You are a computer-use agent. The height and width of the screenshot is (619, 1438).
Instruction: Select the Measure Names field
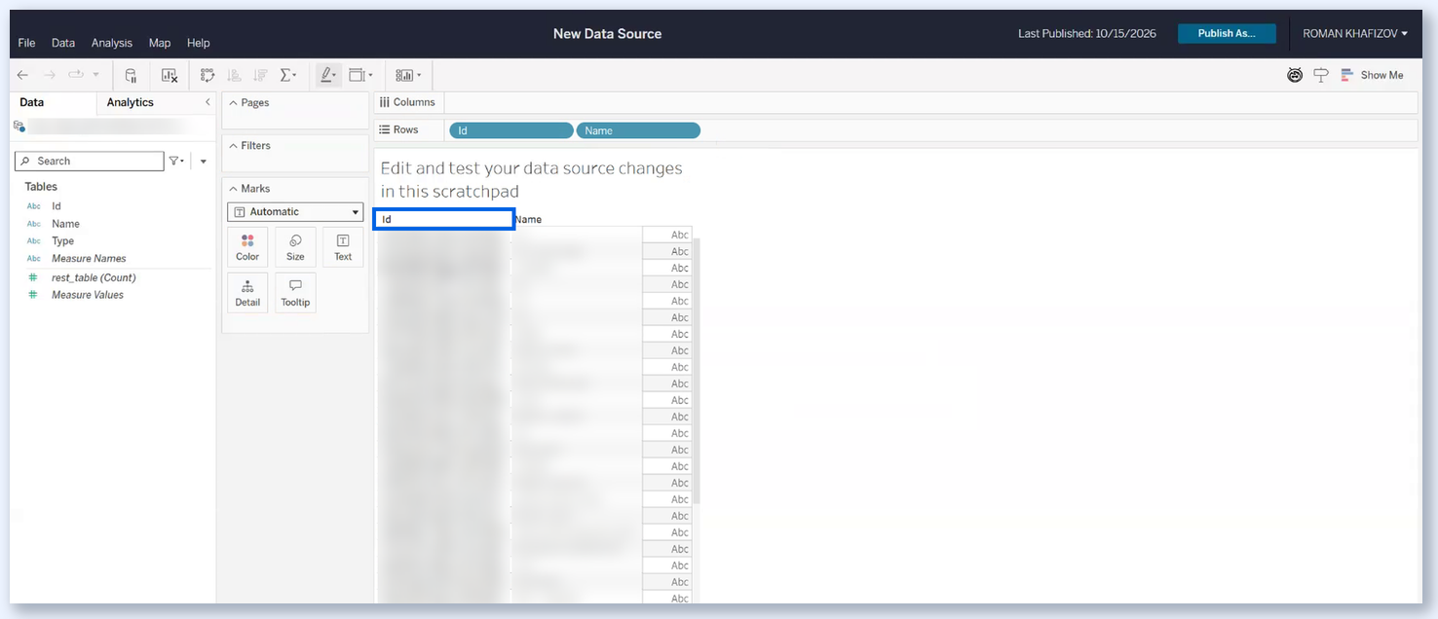(89, 259)
